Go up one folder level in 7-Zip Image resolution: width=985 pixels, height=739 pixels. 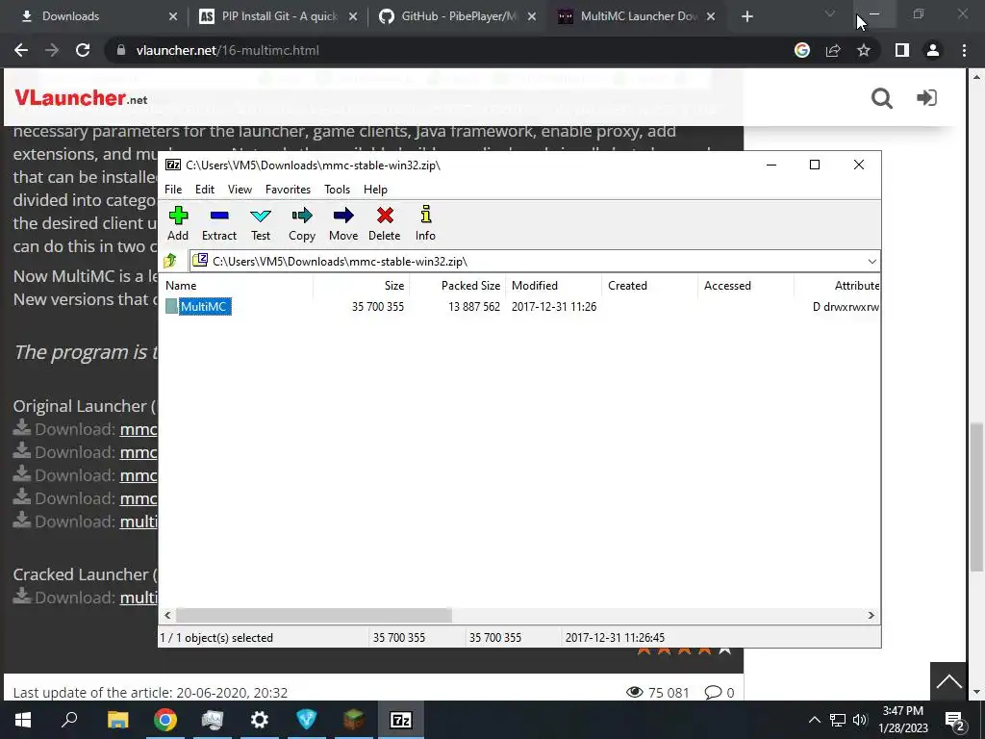[170, 261]
